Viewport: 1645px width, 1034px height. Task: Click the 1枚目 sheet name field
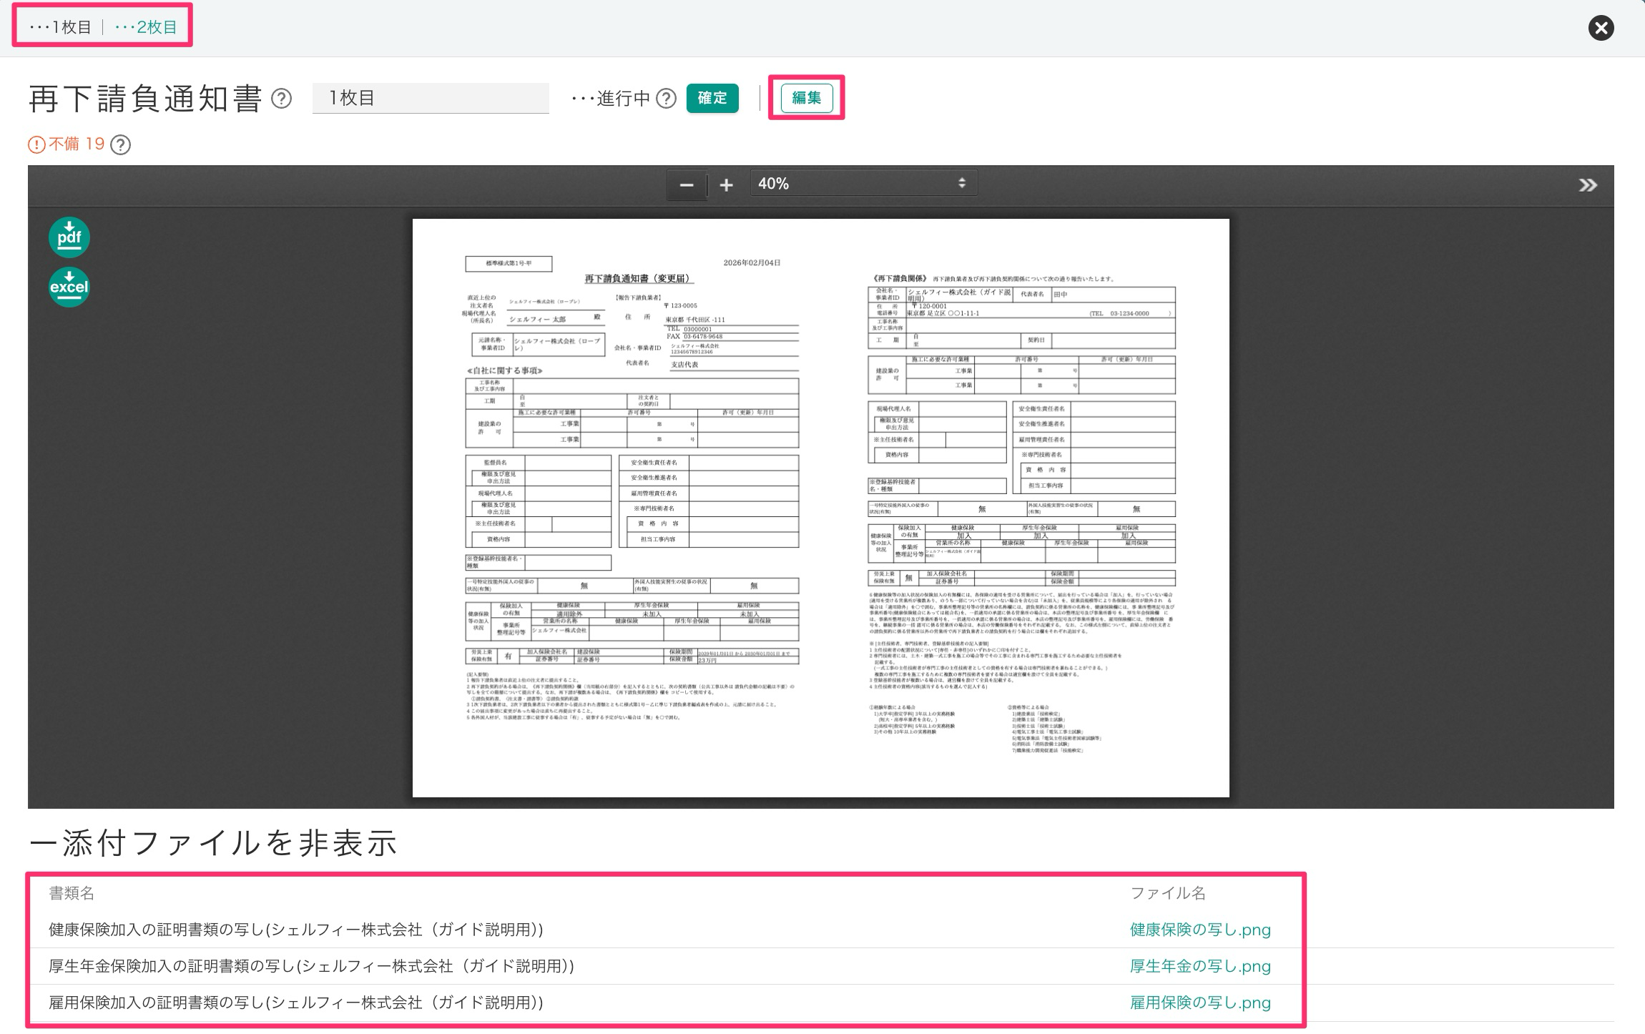point(430,98)
